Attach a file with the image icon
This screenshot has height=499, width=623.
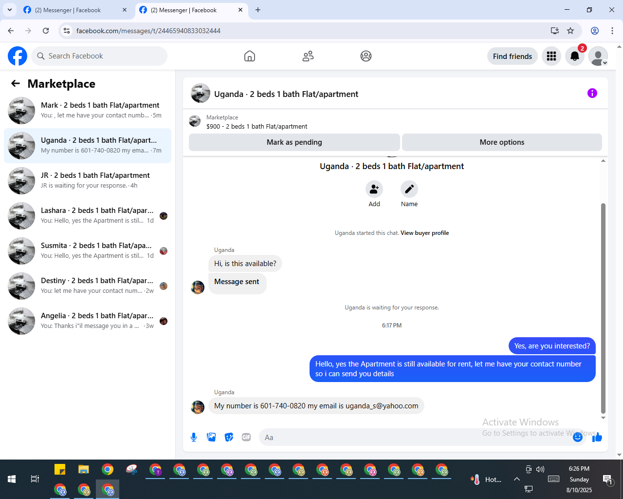click(211, 437)
